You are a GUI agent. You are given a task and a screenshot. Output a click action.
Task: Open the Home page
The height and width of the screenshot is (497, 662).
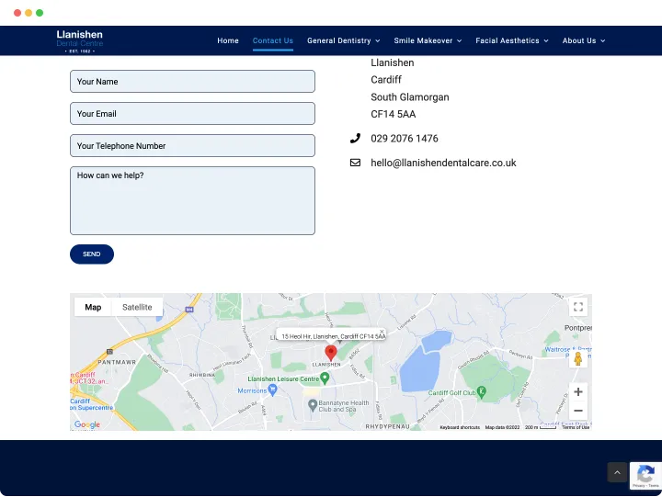pyautogui.click(x=228, y=40)
